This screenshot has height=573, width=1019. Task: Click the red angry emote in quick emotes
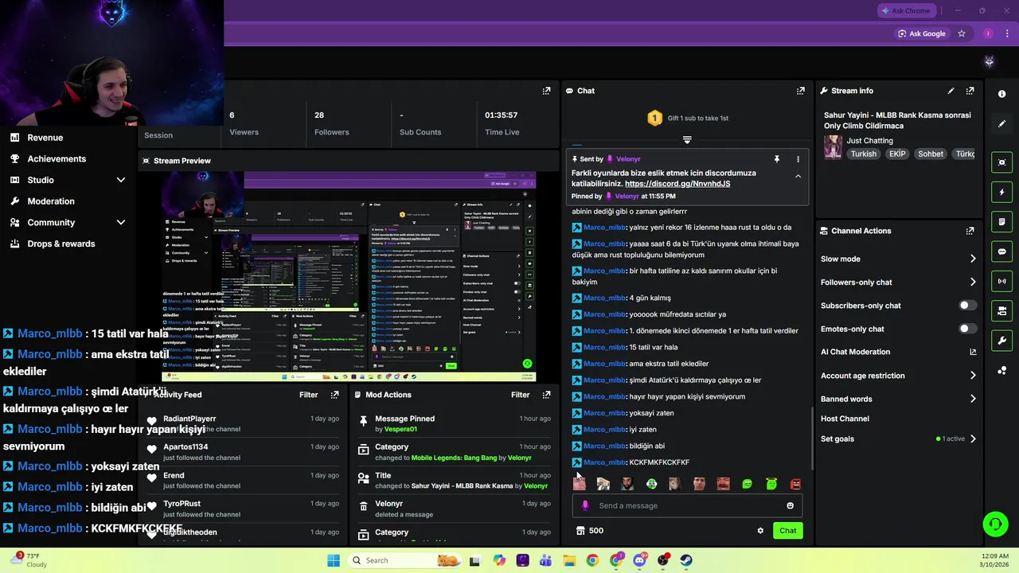(795, 484)
